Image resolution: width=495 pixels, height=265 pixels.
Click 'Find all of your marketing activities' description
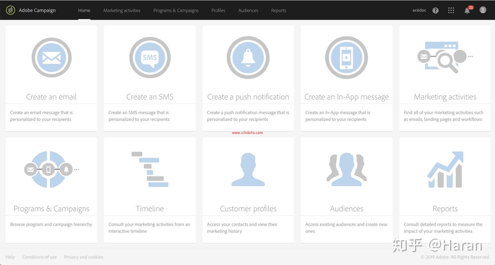(443, 116)
